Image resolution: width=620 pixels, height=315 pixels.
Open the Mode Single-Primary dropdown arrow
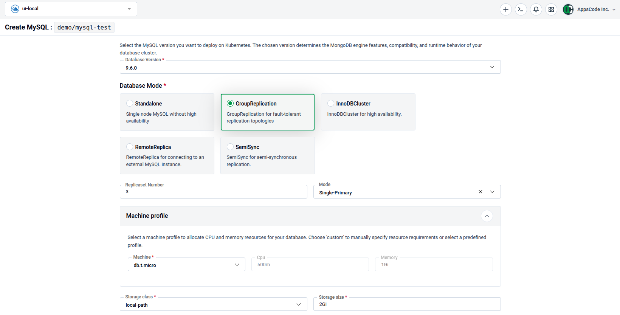(x=492, y=192)
